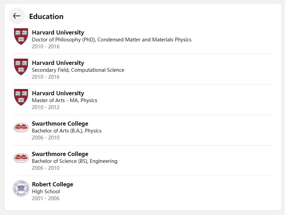Open the Robert College title link
Image resolution: width=285 pixels, height=215 pixels.
pos(52,184)
